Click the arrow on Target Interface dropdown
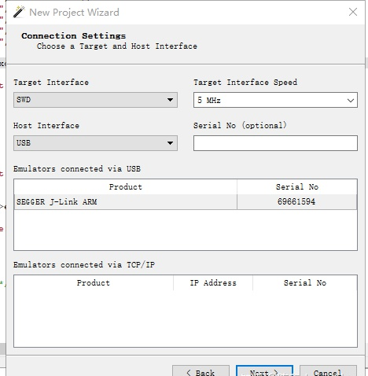This screenshot has width=368, height=376. coord(170,100)
